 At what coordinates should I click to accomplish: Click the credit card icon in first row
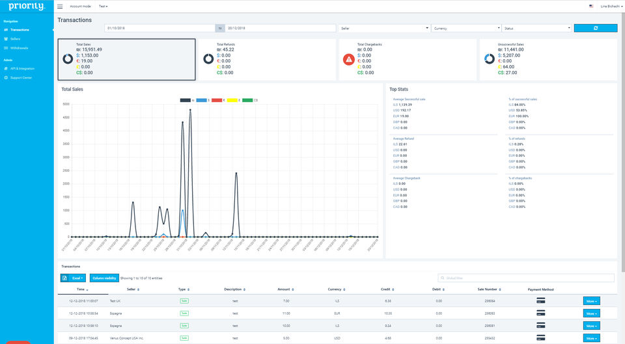(x=540, y=300)
